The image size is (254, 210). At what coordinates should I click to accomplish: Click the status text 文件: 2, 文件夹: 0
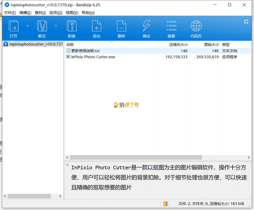[x=193, y=204]
